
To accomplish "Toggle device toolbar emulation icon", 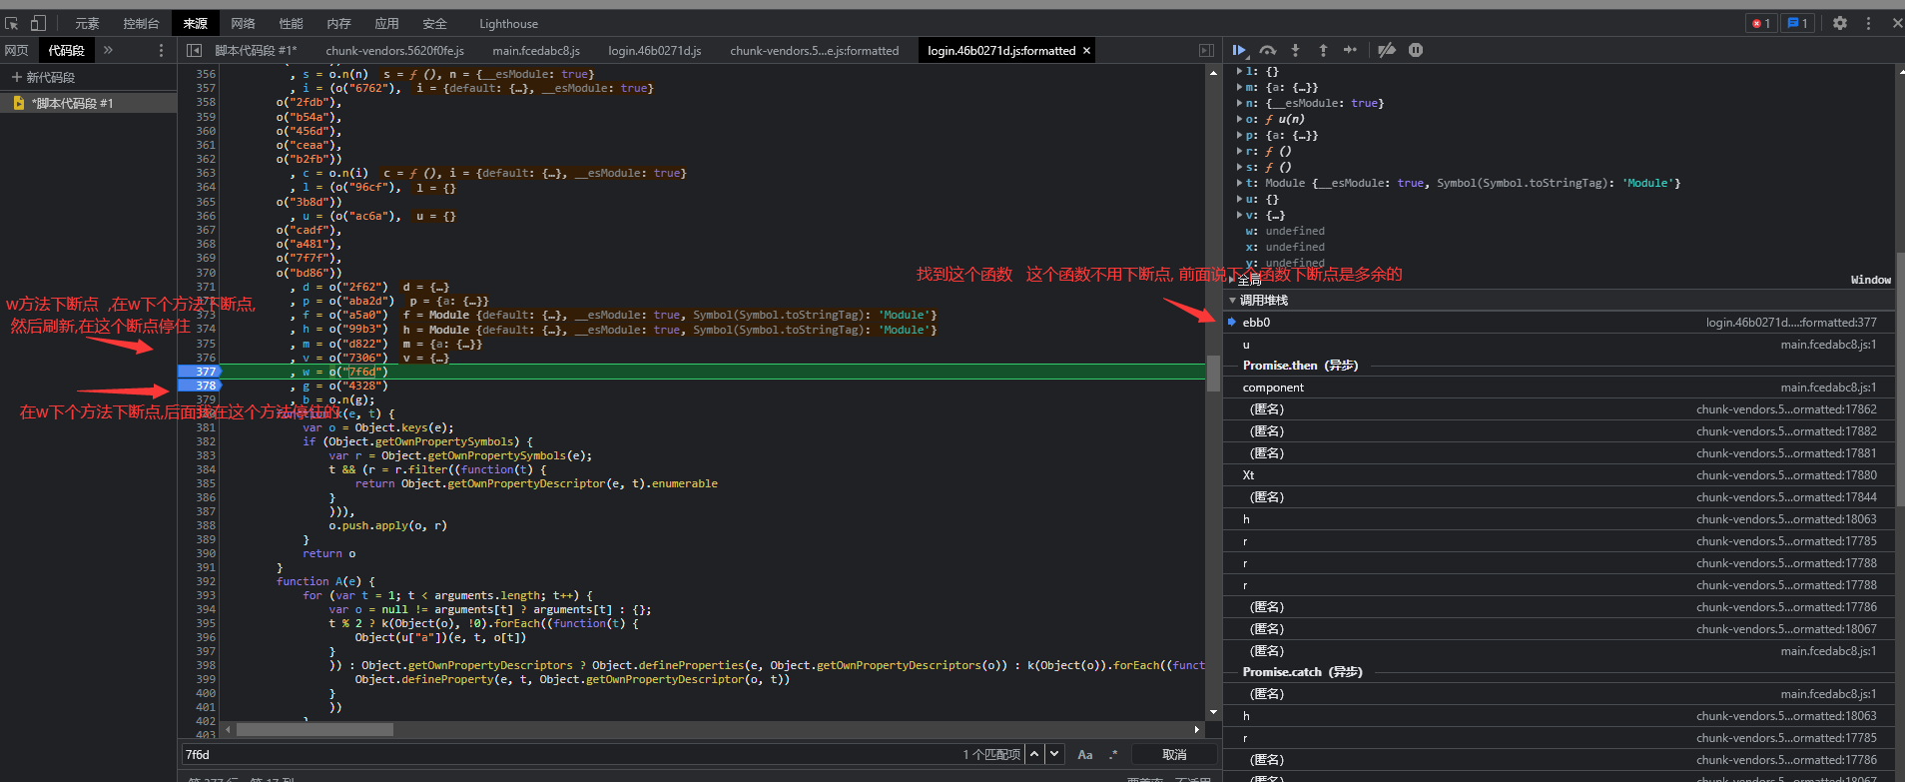I will pyautogui.click(x=38, y=23).
